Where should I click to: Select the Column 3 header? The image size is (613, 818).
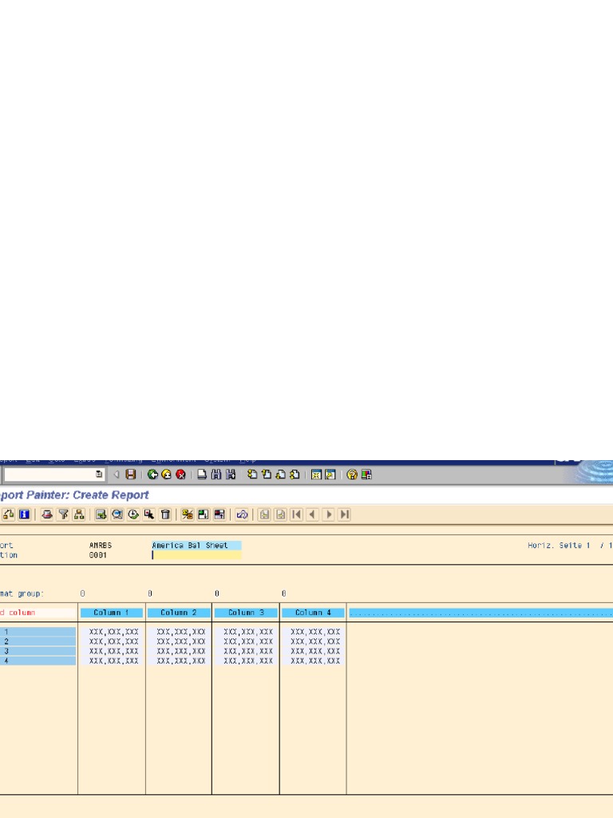[246, 613]
